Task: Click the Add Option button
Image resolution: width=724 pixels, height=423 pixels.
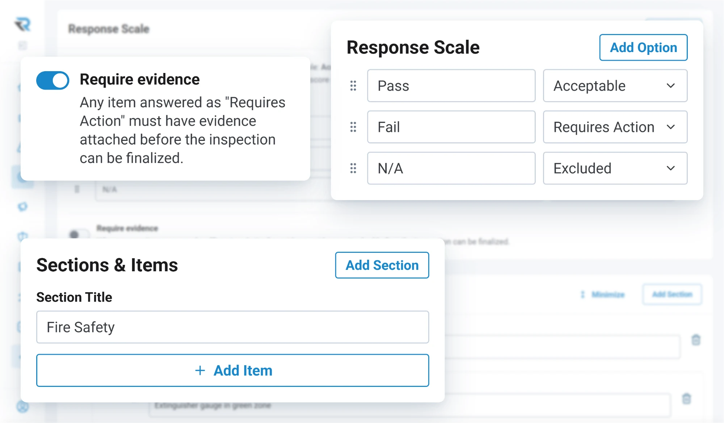Action: [643, 47]
